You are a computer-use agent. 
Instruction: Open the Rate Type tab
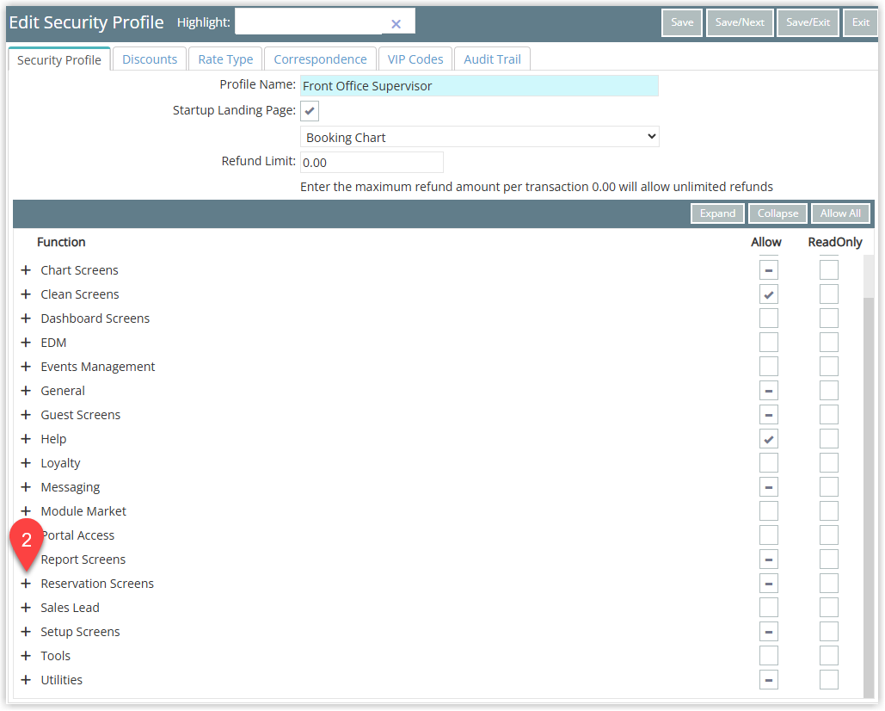tap(225, 59)
